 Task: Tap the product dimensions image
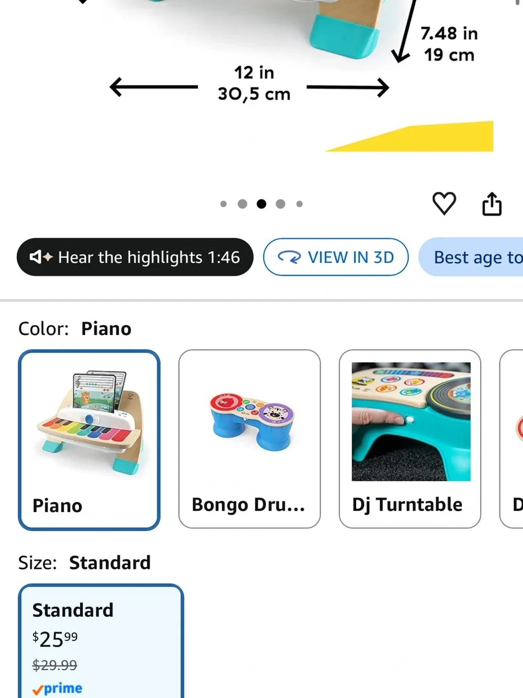261,79
